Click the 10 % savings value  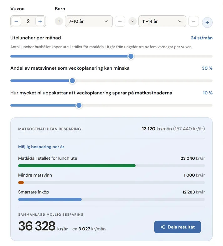pos(208,93)
